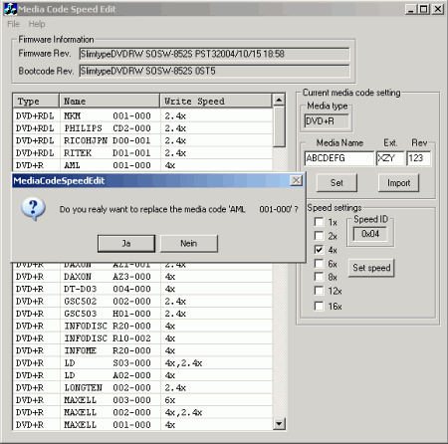Tick the 8x speed checkbox

[319, 277]
